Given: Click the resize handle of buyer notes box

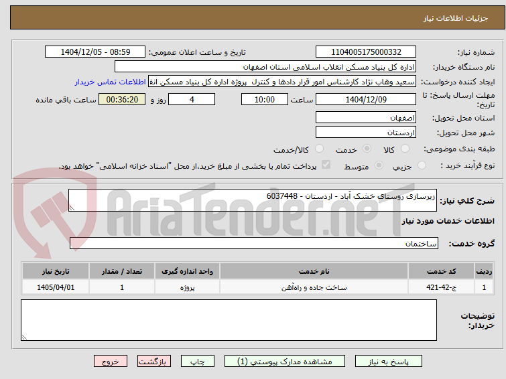Looking at the screenshot, I should 24,337.
